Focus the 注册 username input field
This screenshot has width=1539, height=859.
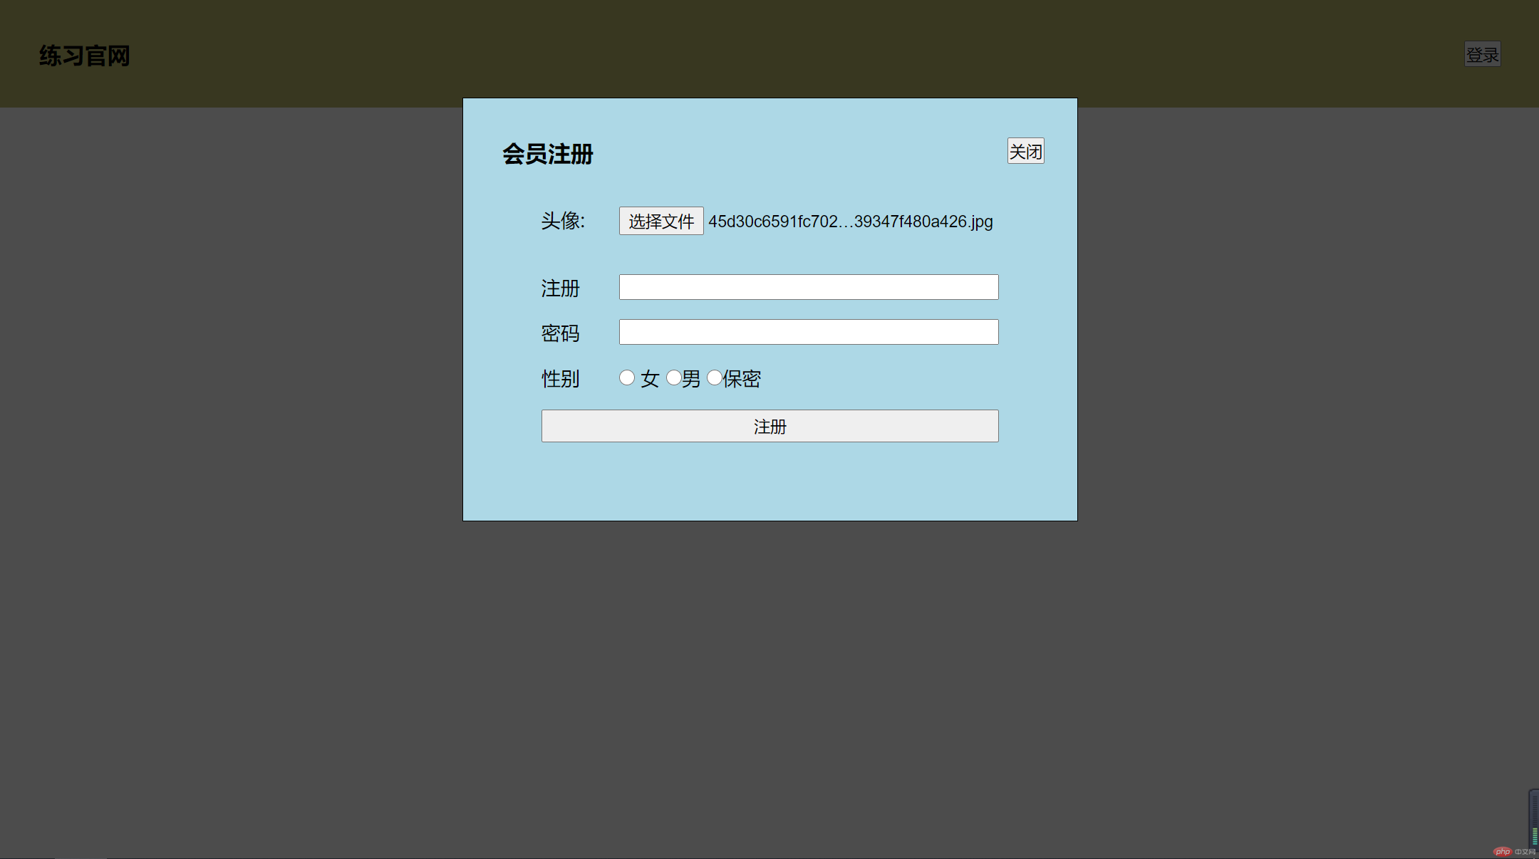point(809,287)
